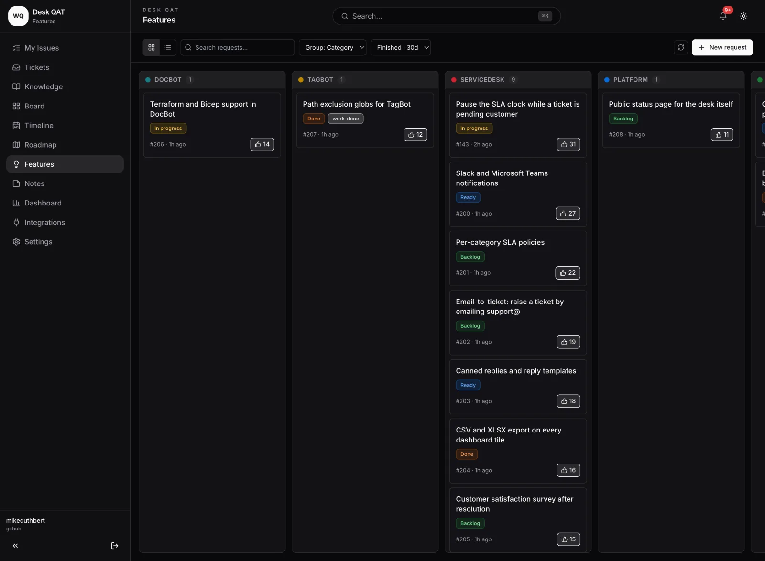Open Settings

(x=65, y=242)
